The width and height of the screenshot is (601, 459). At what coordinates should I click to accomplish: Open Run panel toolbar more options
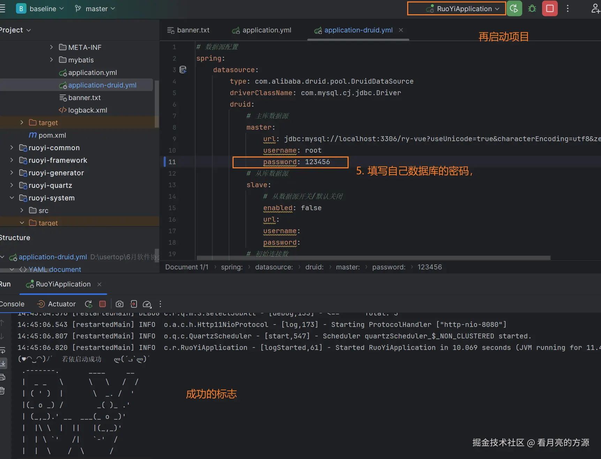click(x=160, y=304)
